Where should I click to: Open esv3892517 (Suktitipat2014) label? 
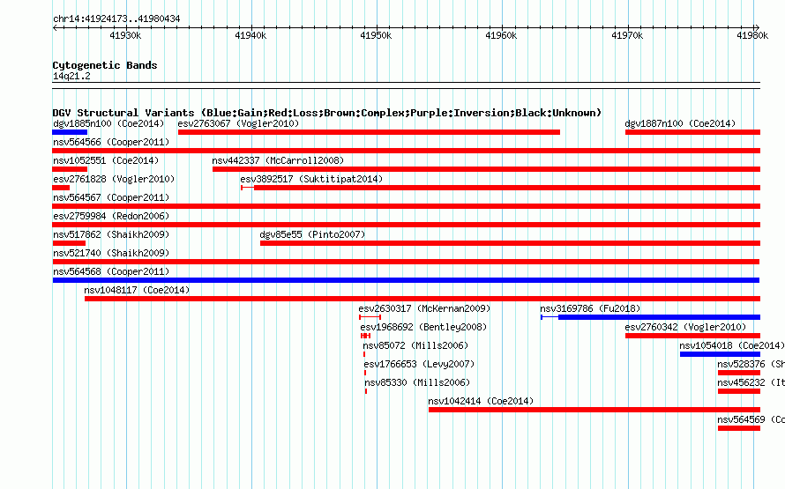point(311,179)
